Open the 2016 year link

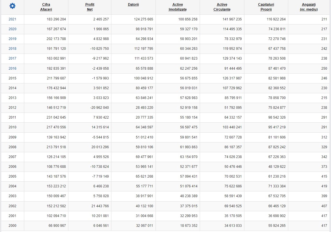coord(12,69)
